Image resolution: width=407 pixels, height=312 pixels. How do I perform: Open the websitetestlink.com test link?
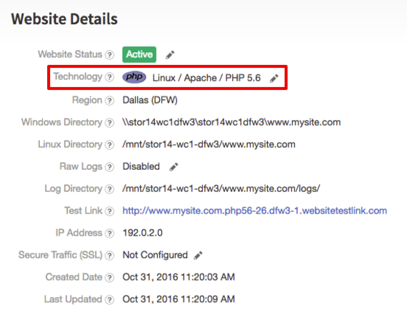coord(255,211)
